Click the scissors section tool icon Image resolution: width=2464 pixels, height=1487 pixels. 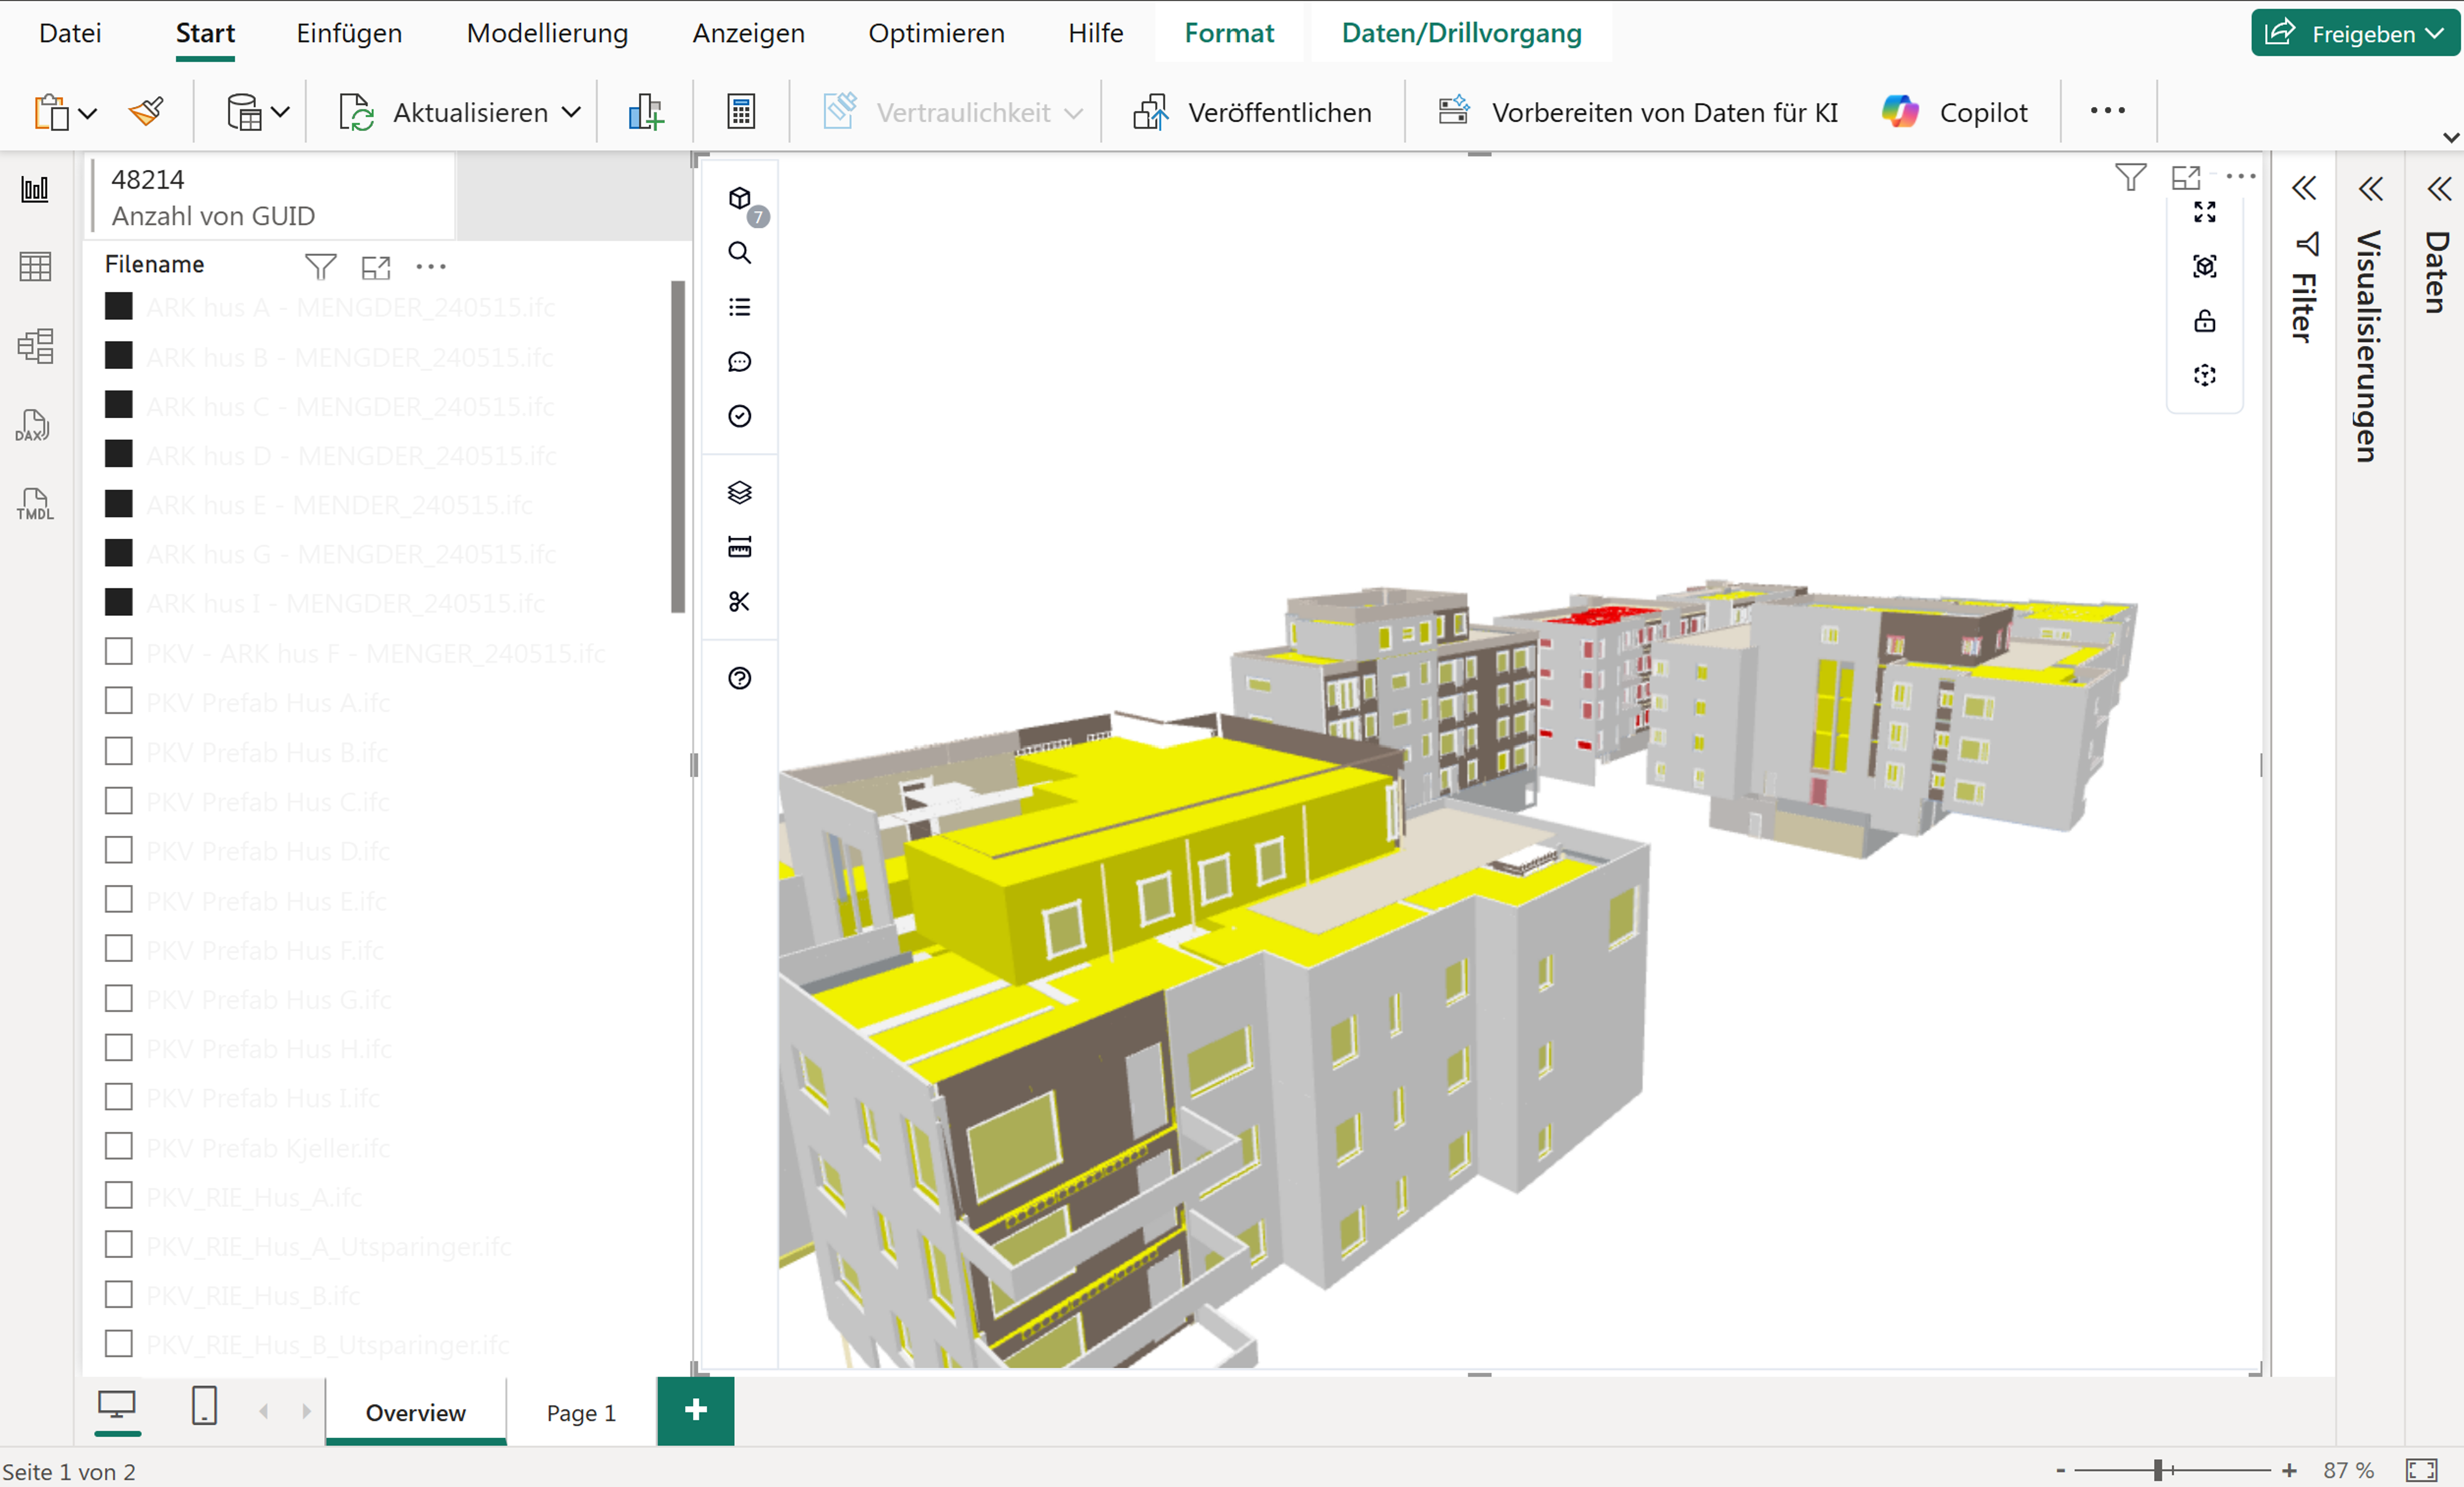pyautogui.click(x=739, y=601)
